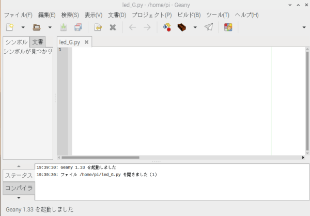Image resolution: width=310 pixels, height=216 pixels.
Task: Run the script with paper plane icon
Action: 209,27
